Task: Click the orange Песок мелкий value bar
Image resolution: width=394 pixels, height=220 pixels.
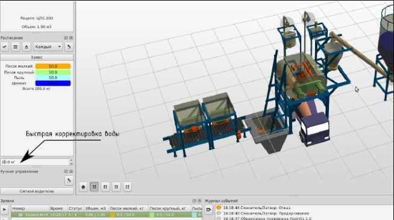Action: click(53, 66)
